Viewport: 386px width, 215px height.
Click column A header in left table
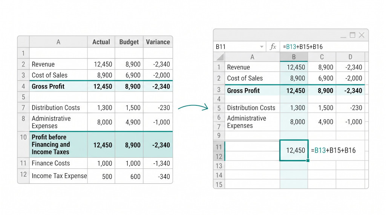[x=58, y=42]
